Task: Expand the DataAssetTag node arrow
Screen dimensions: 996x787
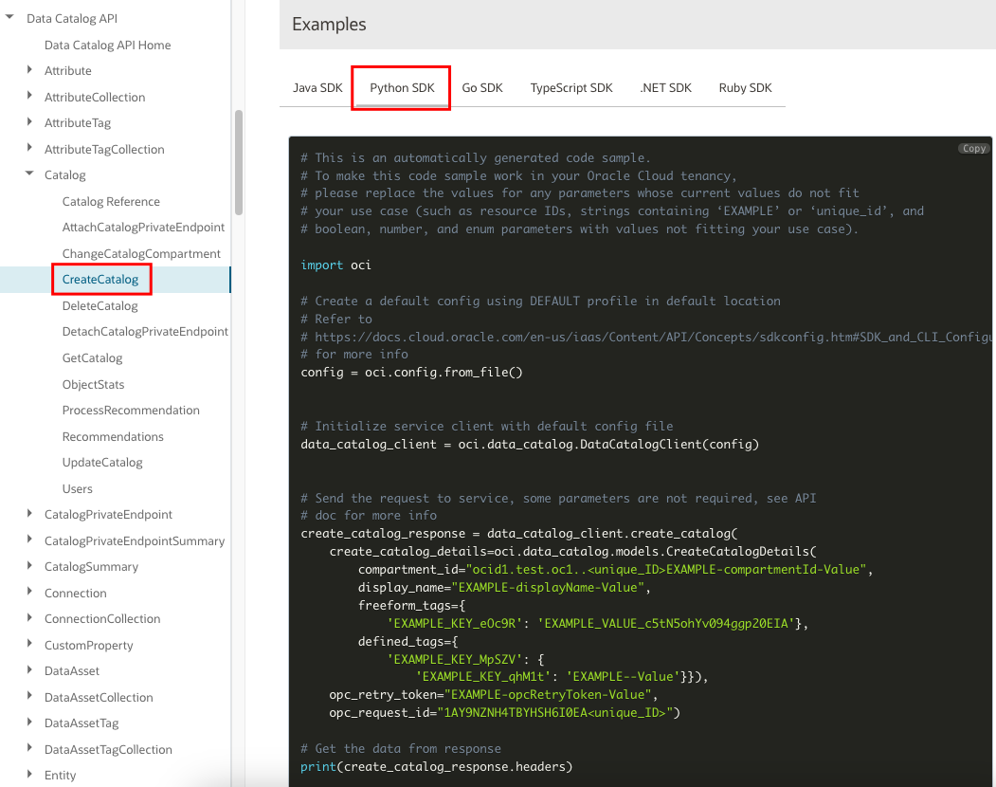Action: (x=30, y=722)
